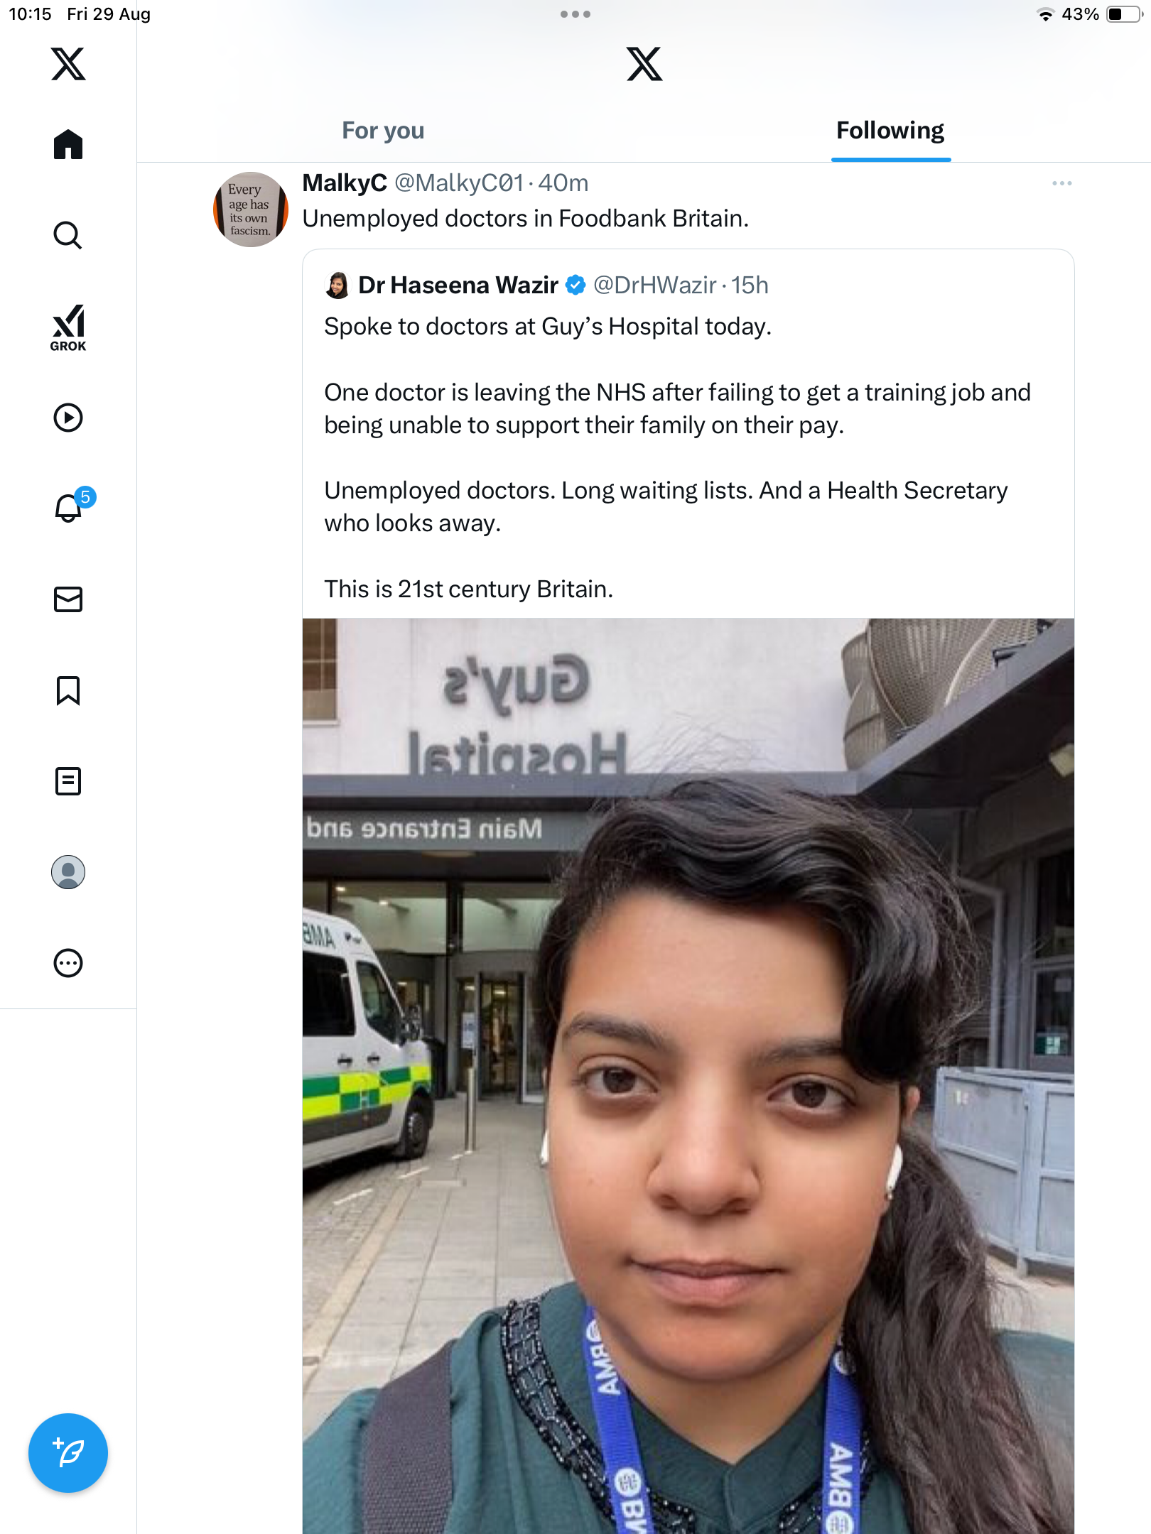This screenshot has height=1534, width=1151.
Task: Open the Video play icon
Action: pos(68,418)
